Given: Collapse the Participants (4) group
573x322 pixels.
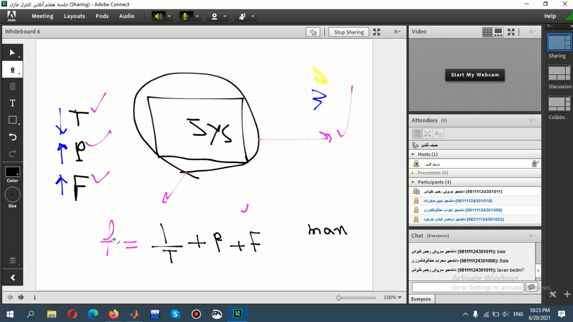Looking at the screenshot, I should coord(413,182).
